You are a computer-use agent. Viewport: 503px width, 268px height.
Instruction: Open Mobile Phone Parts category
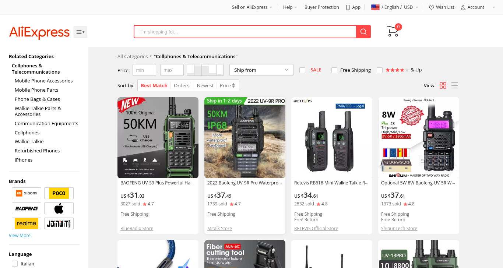click(36, 90)
